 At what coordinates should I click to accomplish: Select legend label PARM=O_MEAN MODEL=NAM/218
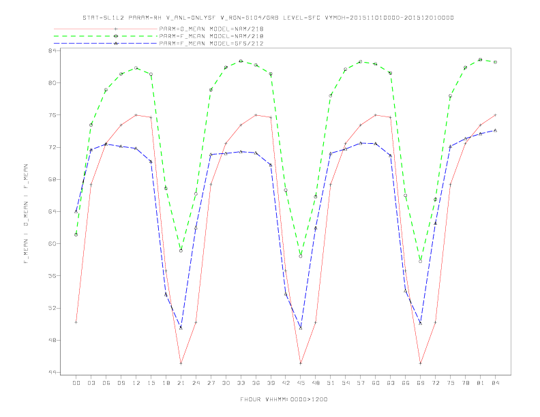click(211, 29)
